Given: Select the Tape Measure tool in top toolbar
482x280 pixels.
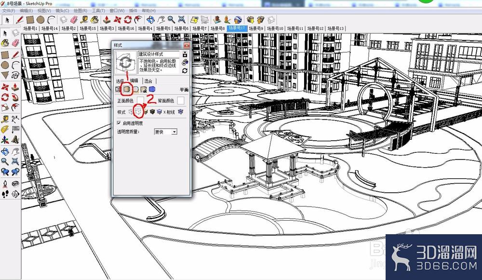Looking at the screenshot, I should [84, 20].
